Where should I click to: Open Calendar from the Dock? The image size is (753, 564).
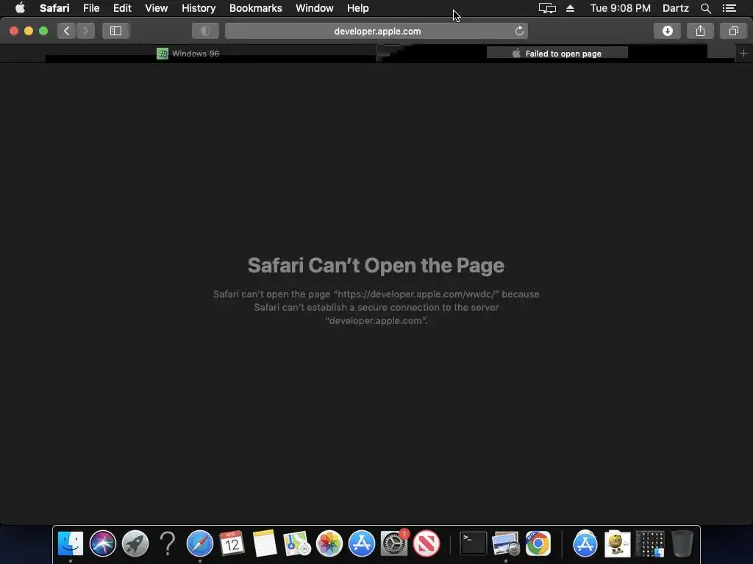pyautogui.click(x=232, y=543)
